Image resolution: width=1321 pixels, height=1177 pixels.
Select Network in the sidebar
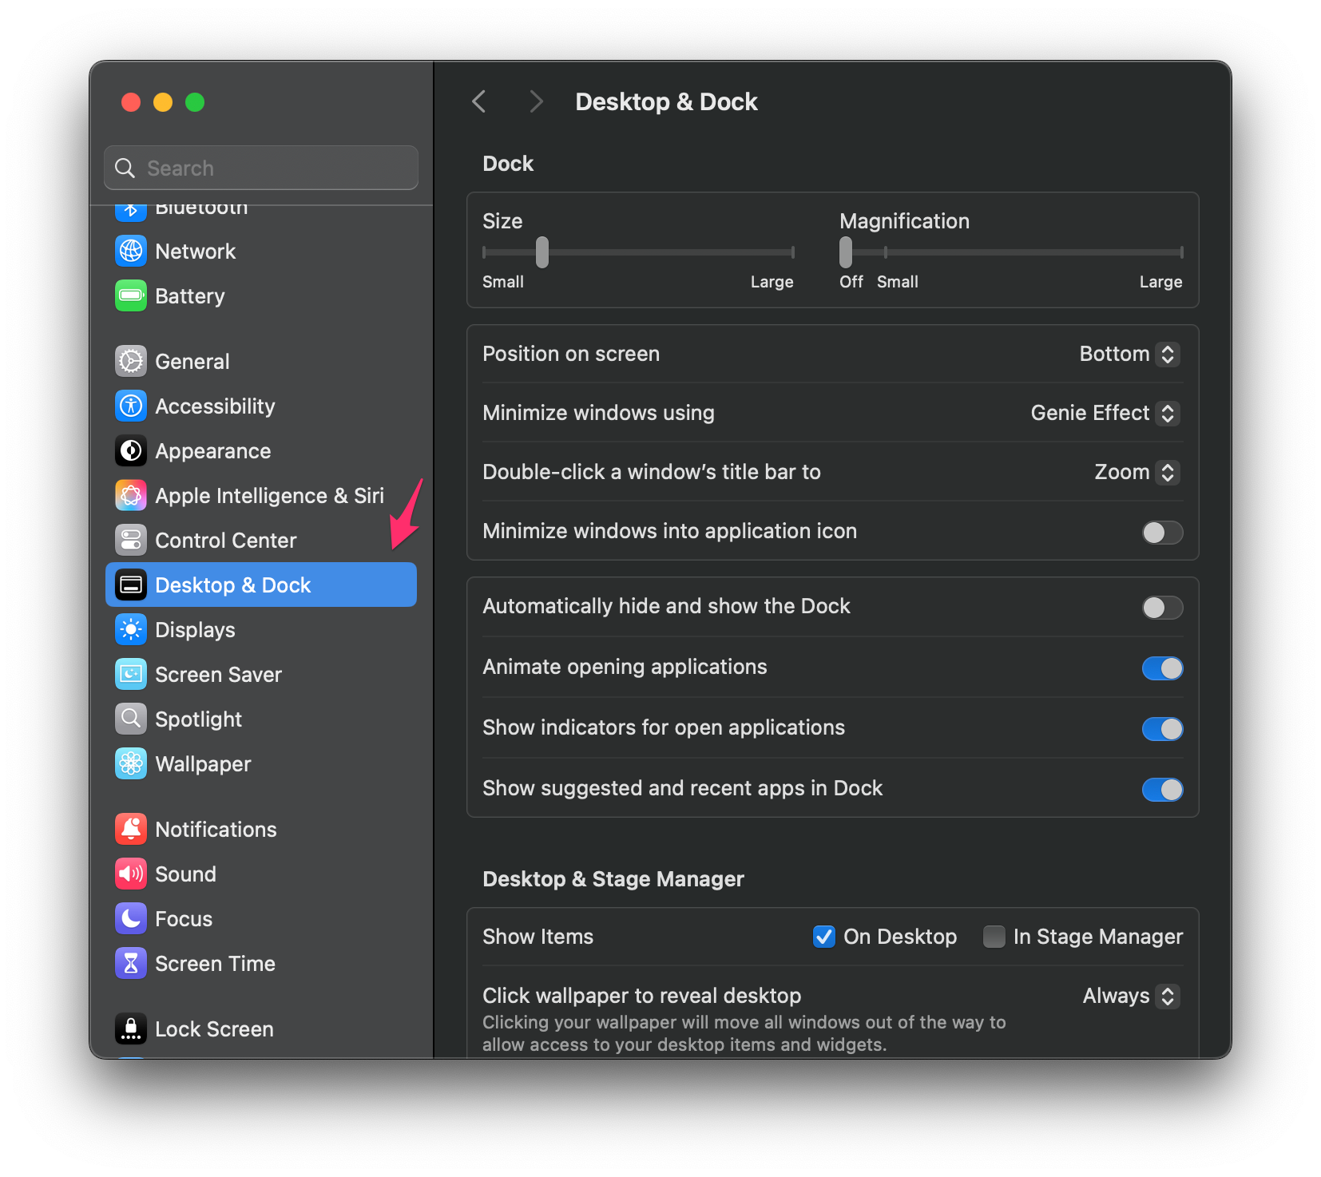click(x=261, y=251)
